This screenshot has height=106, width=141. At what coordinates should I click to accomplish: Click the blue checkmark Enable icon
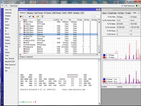pyautogui.click(x=30, y=17)
